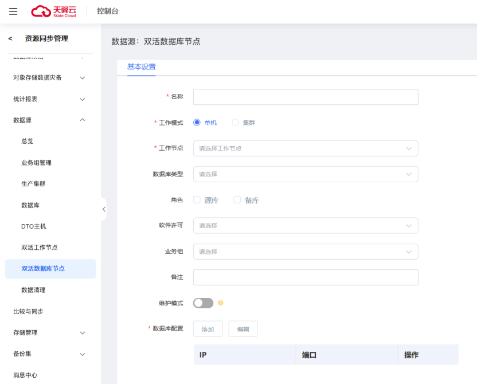Click the back arrow beside 资源同步管理
Viewport: 477px width, 384px height.
(x=10, y=38)
